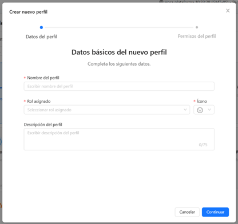Viewport: 238px width, 224px height.
Task: Open the Rol asignado dropdown
Action: pos(107,110)
